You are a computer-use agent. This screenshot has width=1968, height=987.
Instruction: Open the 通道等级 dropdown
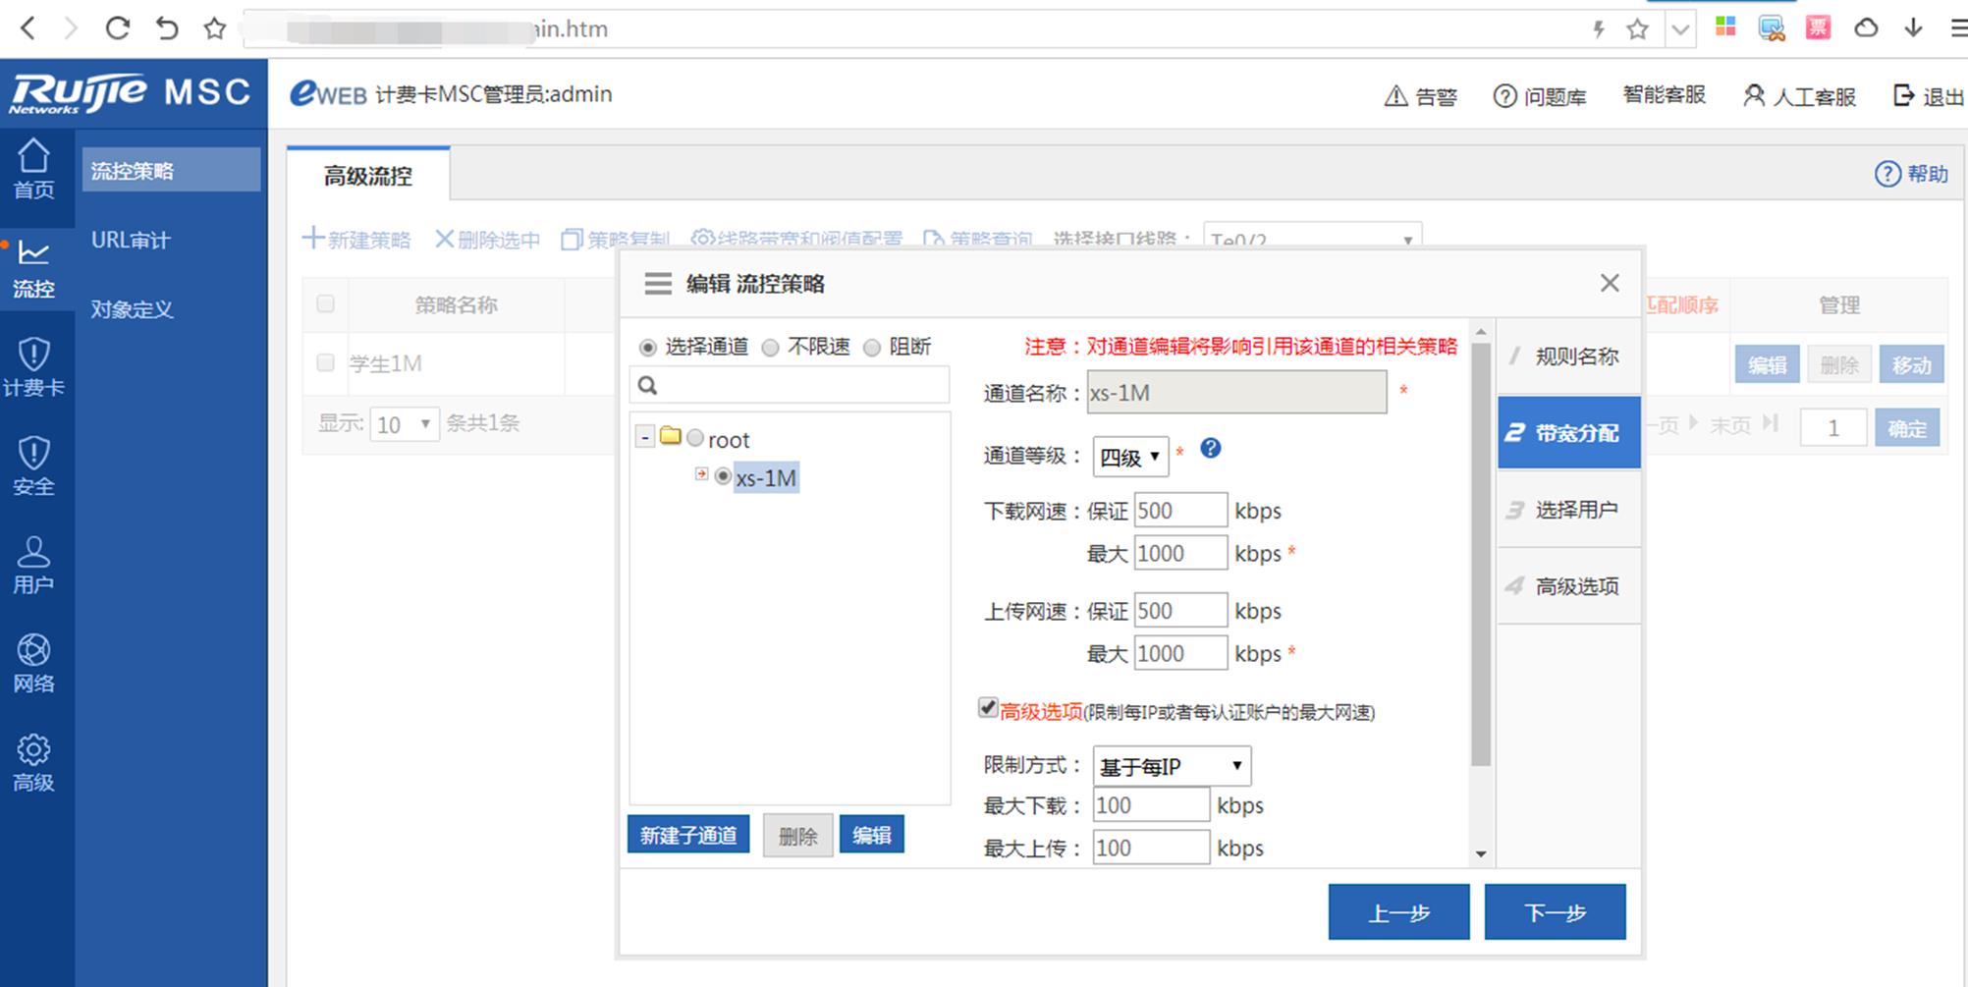(x=1130, y=457)
